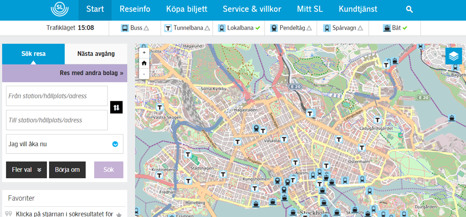Viewport: 466px width, 217px height.
Task: Select the metro T marker right of Vasastan
Action: pos(284,139)
